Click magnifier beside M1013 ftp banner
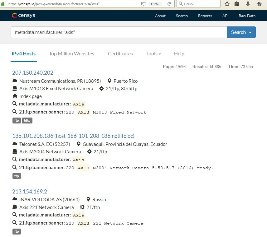Viewport: 267px width, 237px height. click(x=15, y=112)
